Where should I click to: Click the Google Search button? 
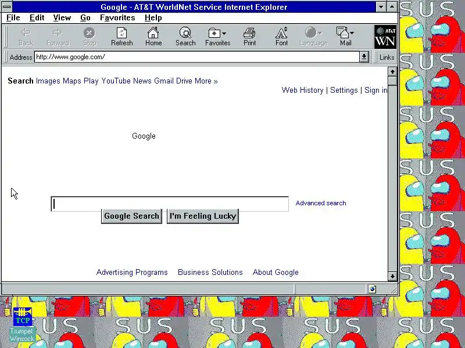[132, 216]
